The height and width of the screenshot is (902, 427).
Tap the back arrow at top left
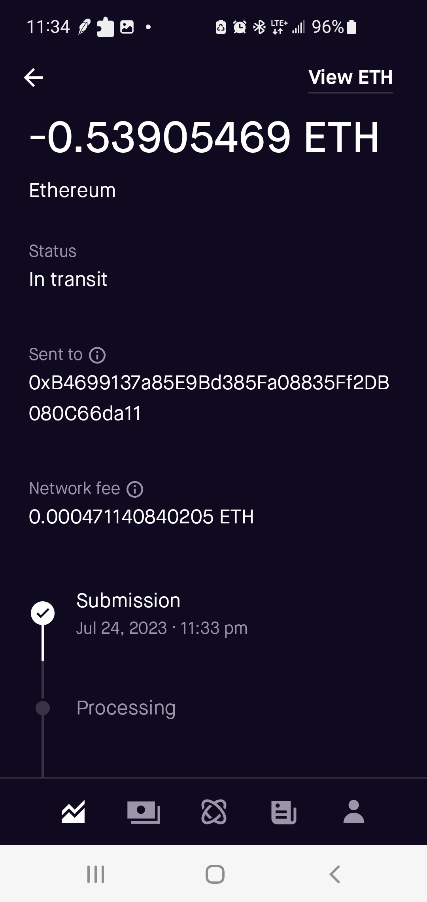pos(33,77)
